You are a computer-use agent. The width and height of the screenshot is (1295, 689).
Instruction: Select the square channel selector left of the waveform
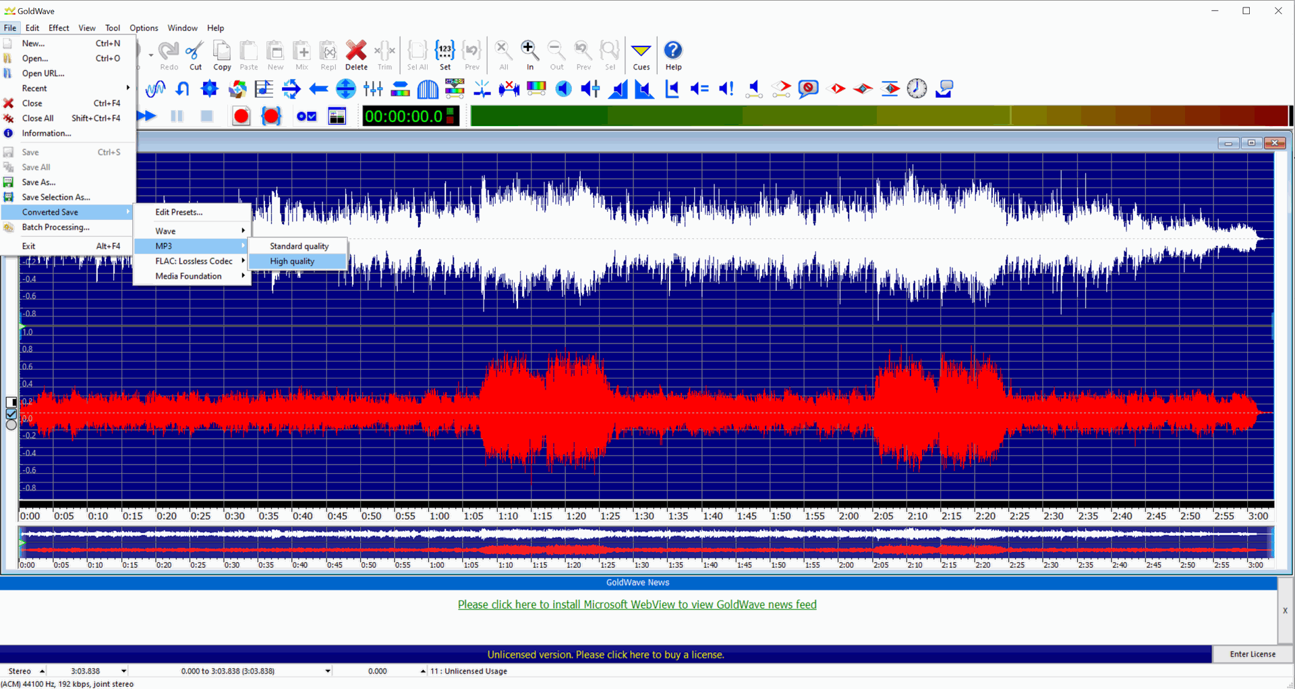[x=11, y=402]
